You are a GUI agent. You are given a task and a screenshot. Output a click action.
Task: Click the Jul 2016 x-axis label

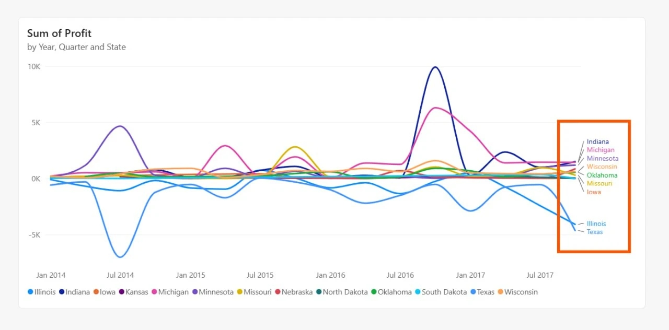coord(400,275)
